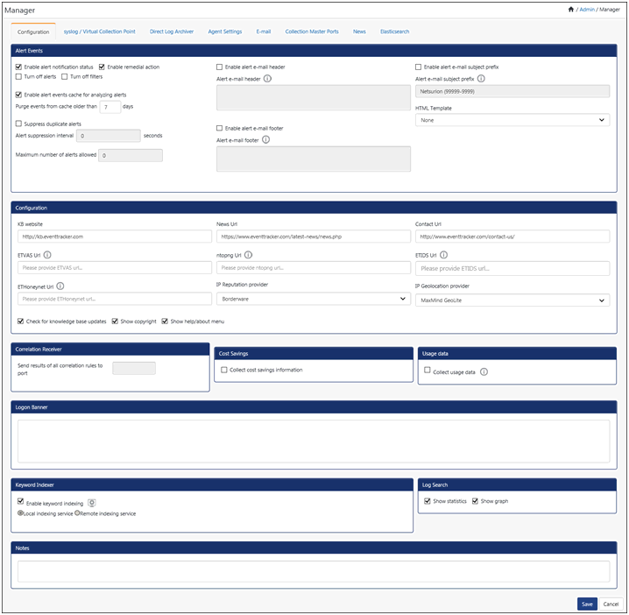Show info for ETHoneynet Url
This screenshot has width=629, height=615.
coord(60,286)
